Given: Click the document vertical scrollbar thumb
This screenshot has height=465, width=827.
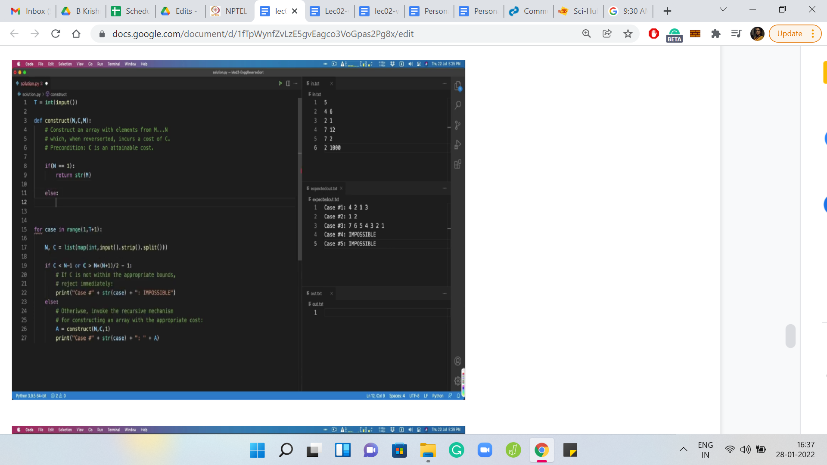Looking at the screenshot, I should pyautogui.click(x=790, y=336).
